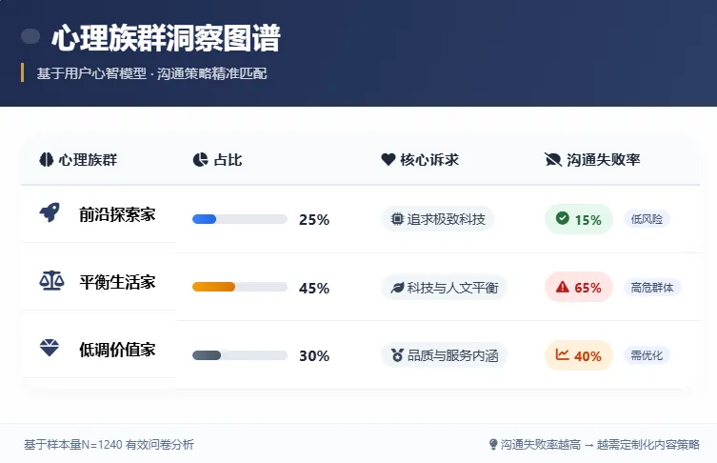The height and width of the screenshot is (463, 717).
Task: Click the 低风险 risk label
Action: click(647, 219)
